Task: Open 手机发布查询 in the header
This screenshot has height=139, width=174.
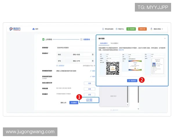Action: (108, 29)
